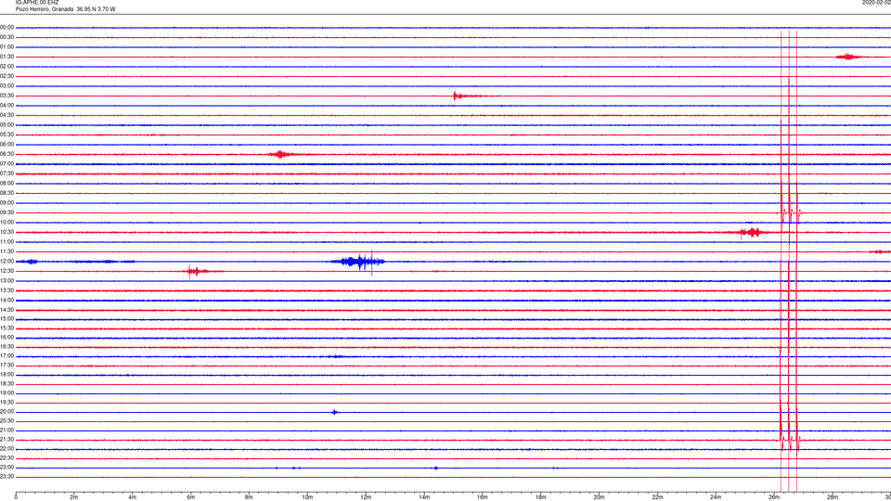The width and height of the screenshot is (891, 501).
Task: Click the 05:00 trace time label
Action: [x=6, y=125]
